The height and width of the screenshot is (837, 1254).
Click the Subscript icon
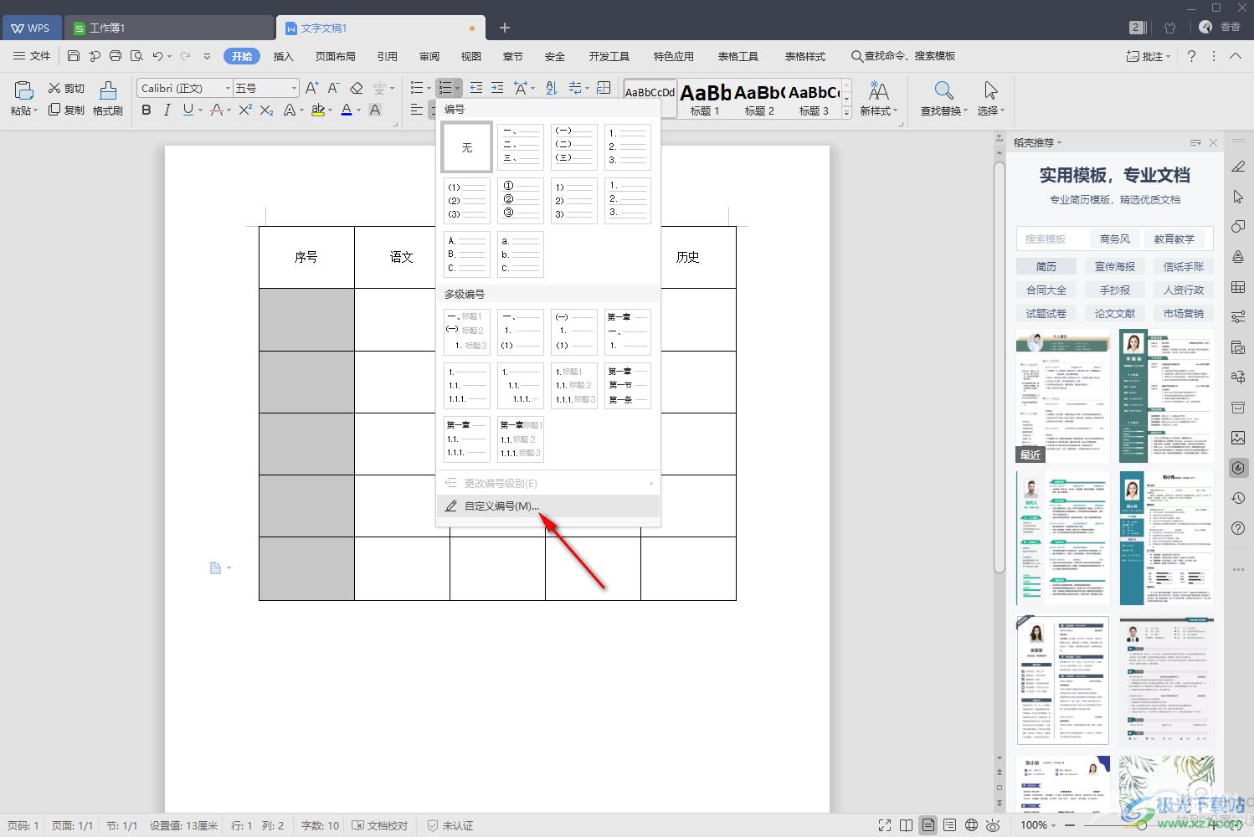(x=266, y=110)
